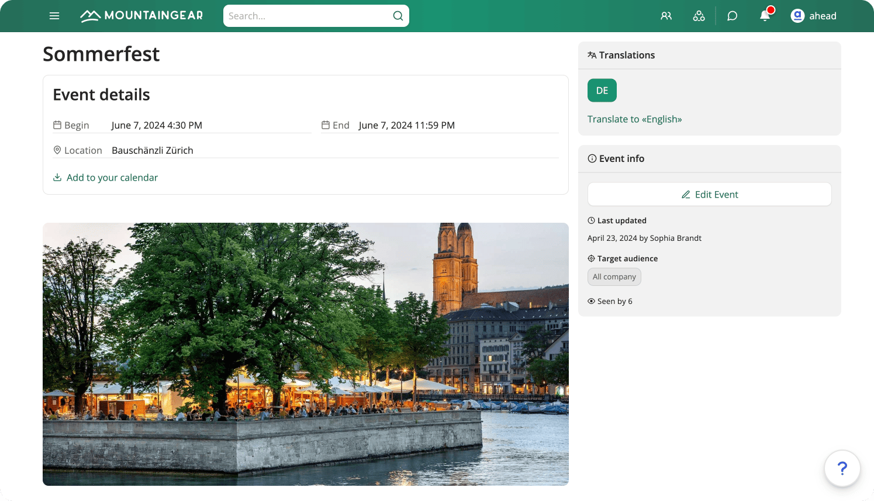874x501 pixels.
Task: Click the calendar download icon
Action: click(57, 177)
